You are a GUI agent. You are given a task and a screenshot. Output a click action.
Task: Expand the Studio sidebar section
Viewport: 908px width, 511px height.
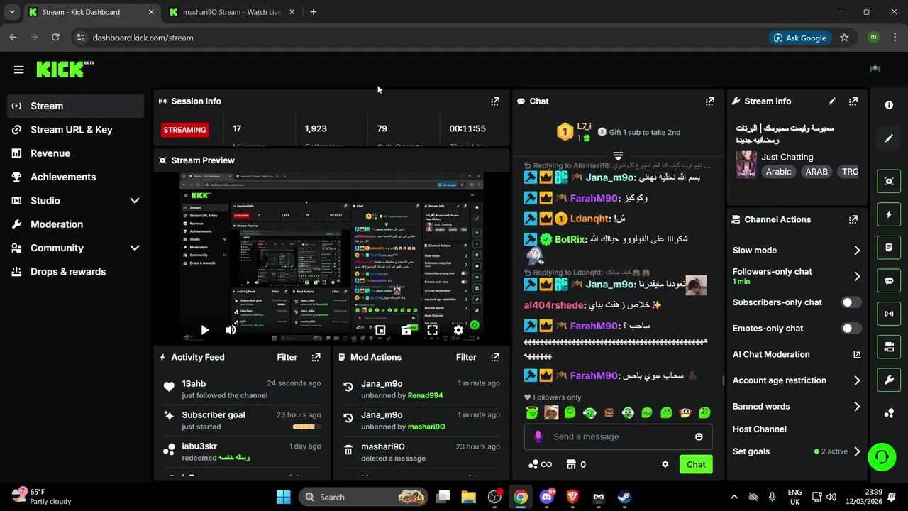point(135,201)
